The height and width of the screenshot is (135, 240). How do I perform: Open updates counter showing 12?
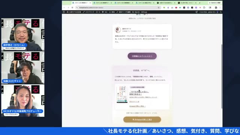pos(98,12)
